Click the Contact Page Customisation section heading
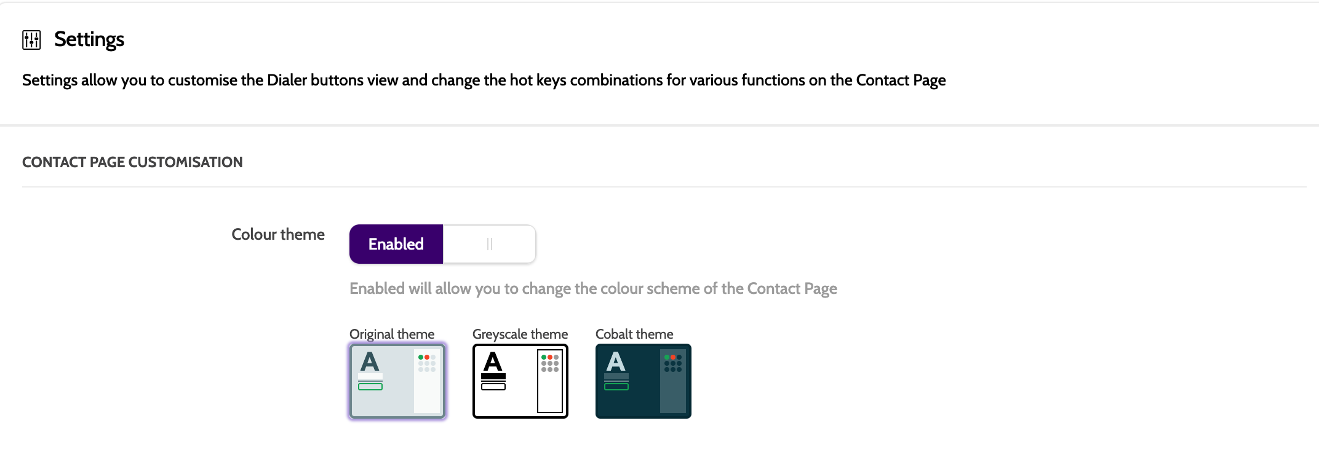This screenshot has width=1319, height=466. (x=132, y=162)
